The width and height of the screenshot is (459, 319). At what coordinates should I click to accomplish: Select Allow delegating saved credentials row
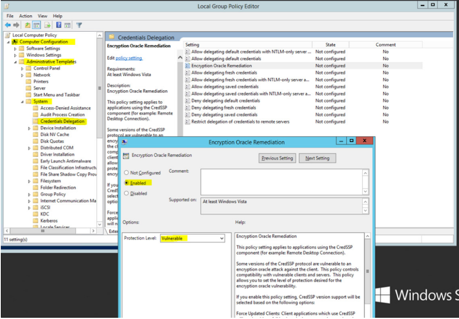coord(303,86)
